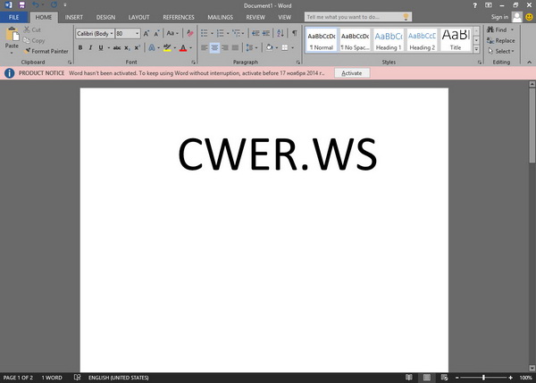536x383 pixels.
Task: Sort the selected text alphabetically
Action: [x=281, y=33]
